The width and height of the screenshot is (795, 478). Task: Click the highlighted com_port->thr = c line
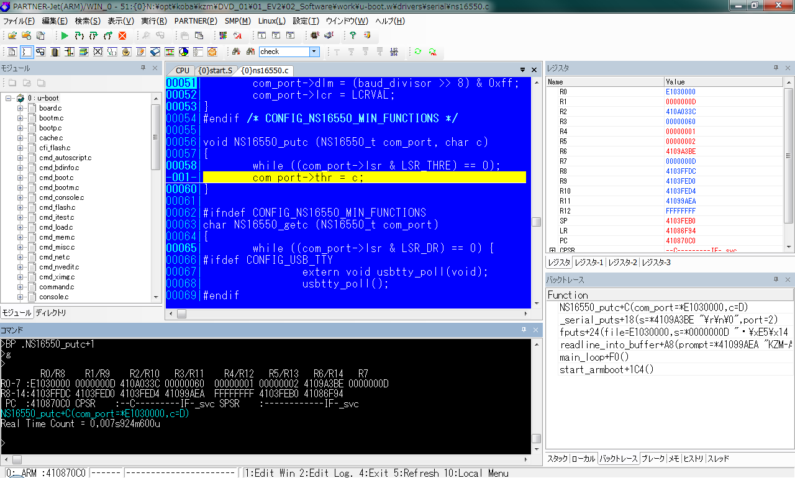tap(365, 178)
